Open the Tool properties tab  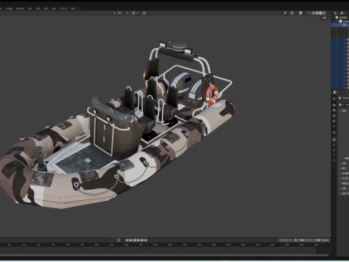[x=334, y=99]
